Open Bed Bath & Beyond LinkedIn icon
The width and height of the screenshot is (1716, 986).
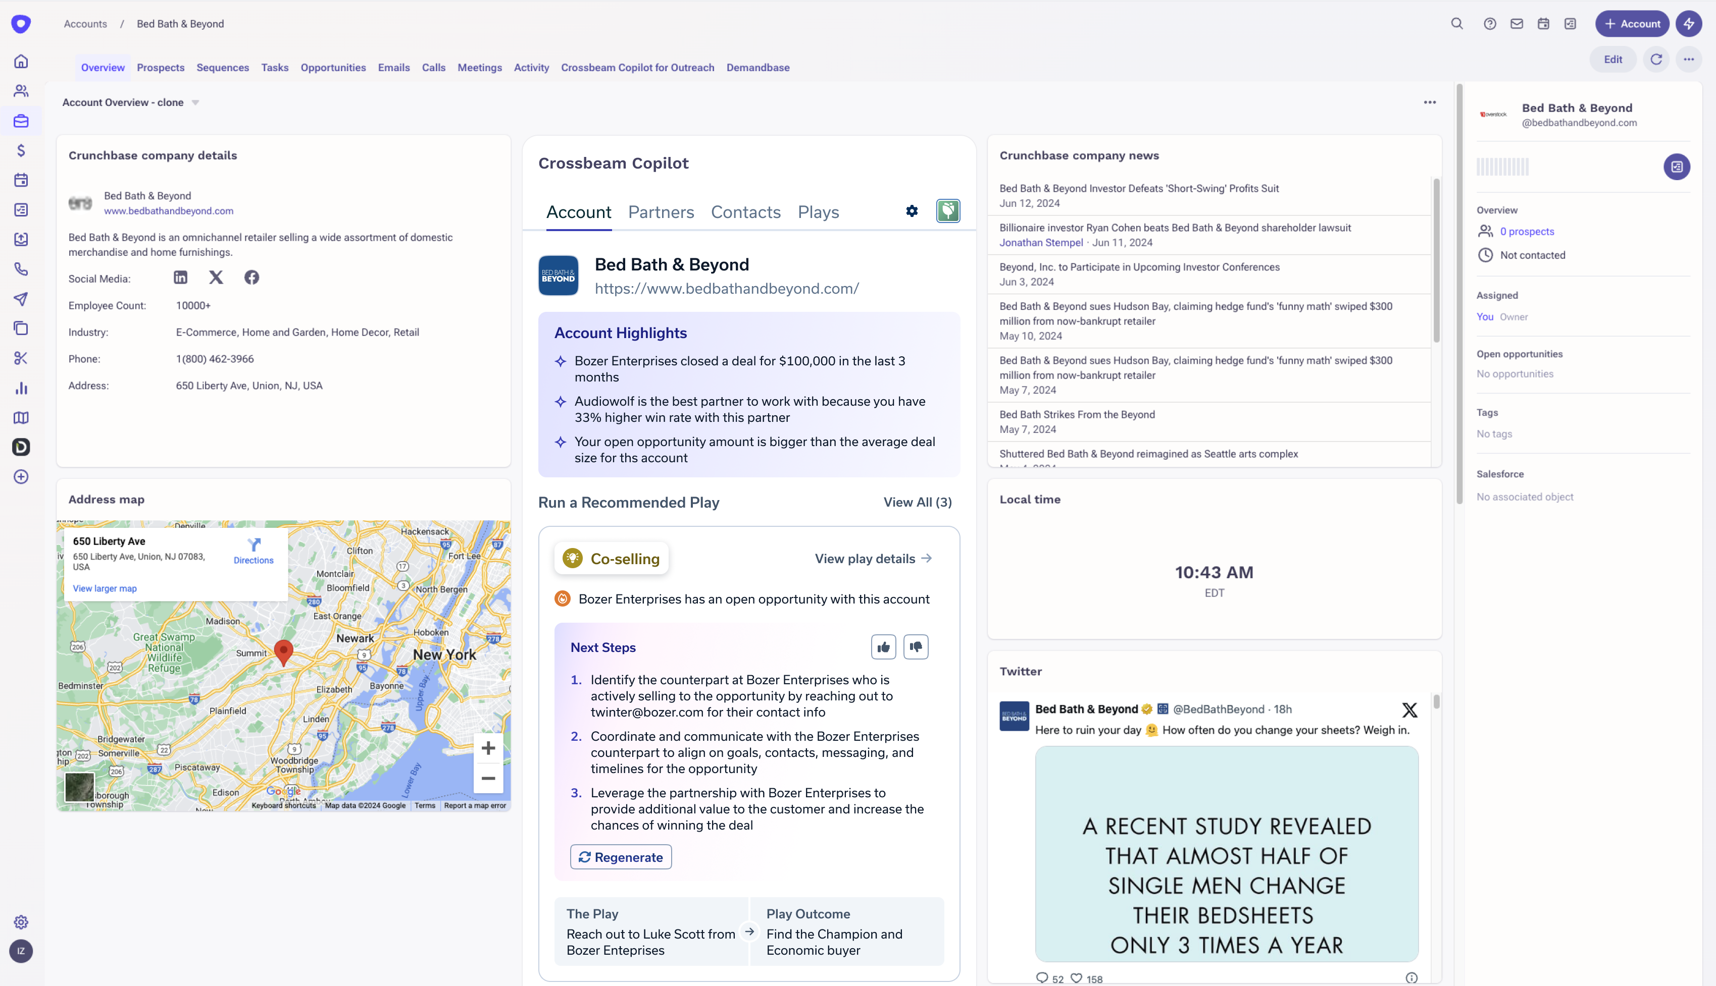tap(180, 278)
